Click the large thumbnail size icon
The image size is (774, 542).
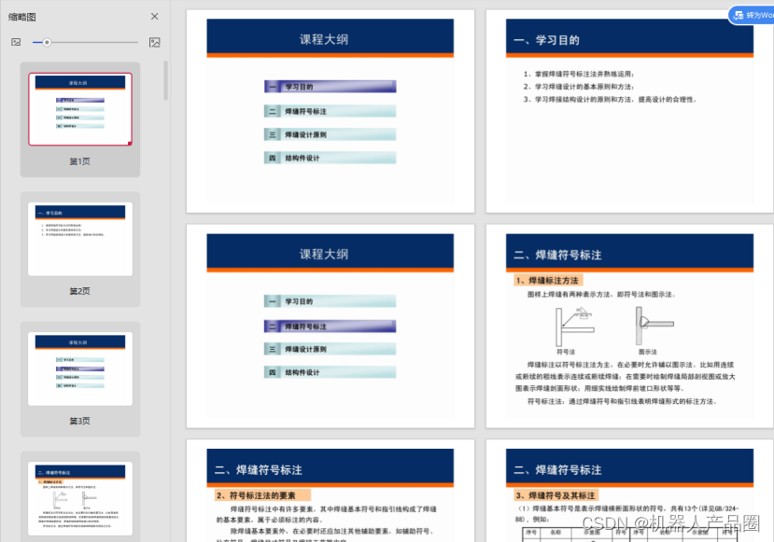[x=154, y=42]
